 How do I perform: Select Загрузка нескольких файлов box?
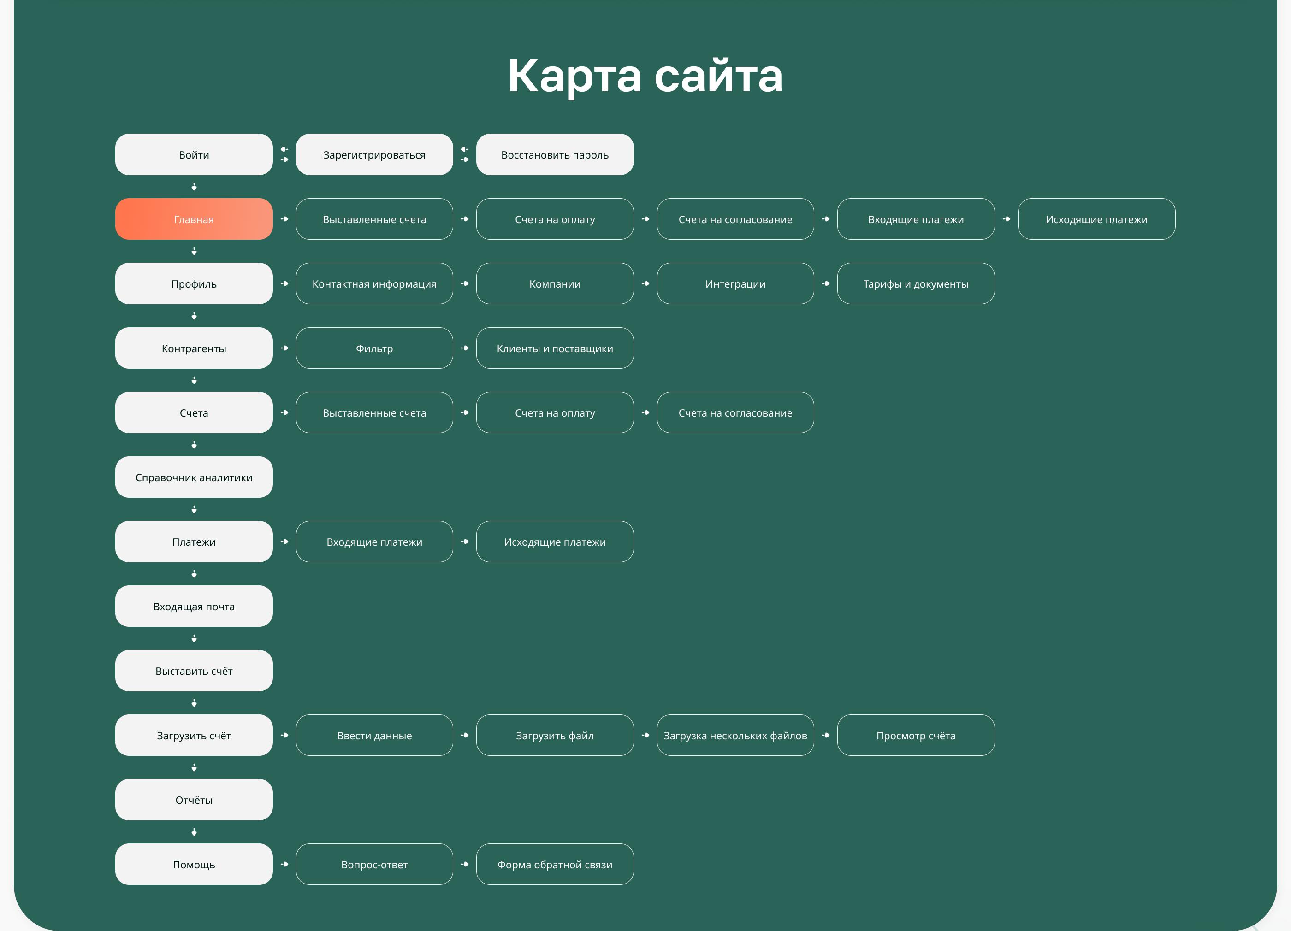pyautogui.click(x=735, y=735)
